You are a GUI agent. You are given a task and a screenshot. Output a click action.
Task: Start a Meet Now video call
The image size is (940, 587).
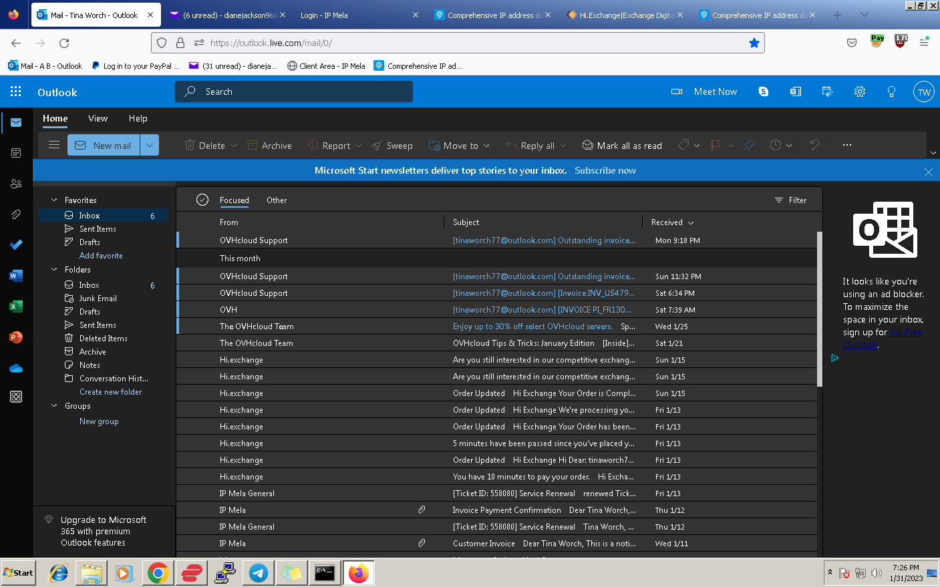tap(704, 91)
